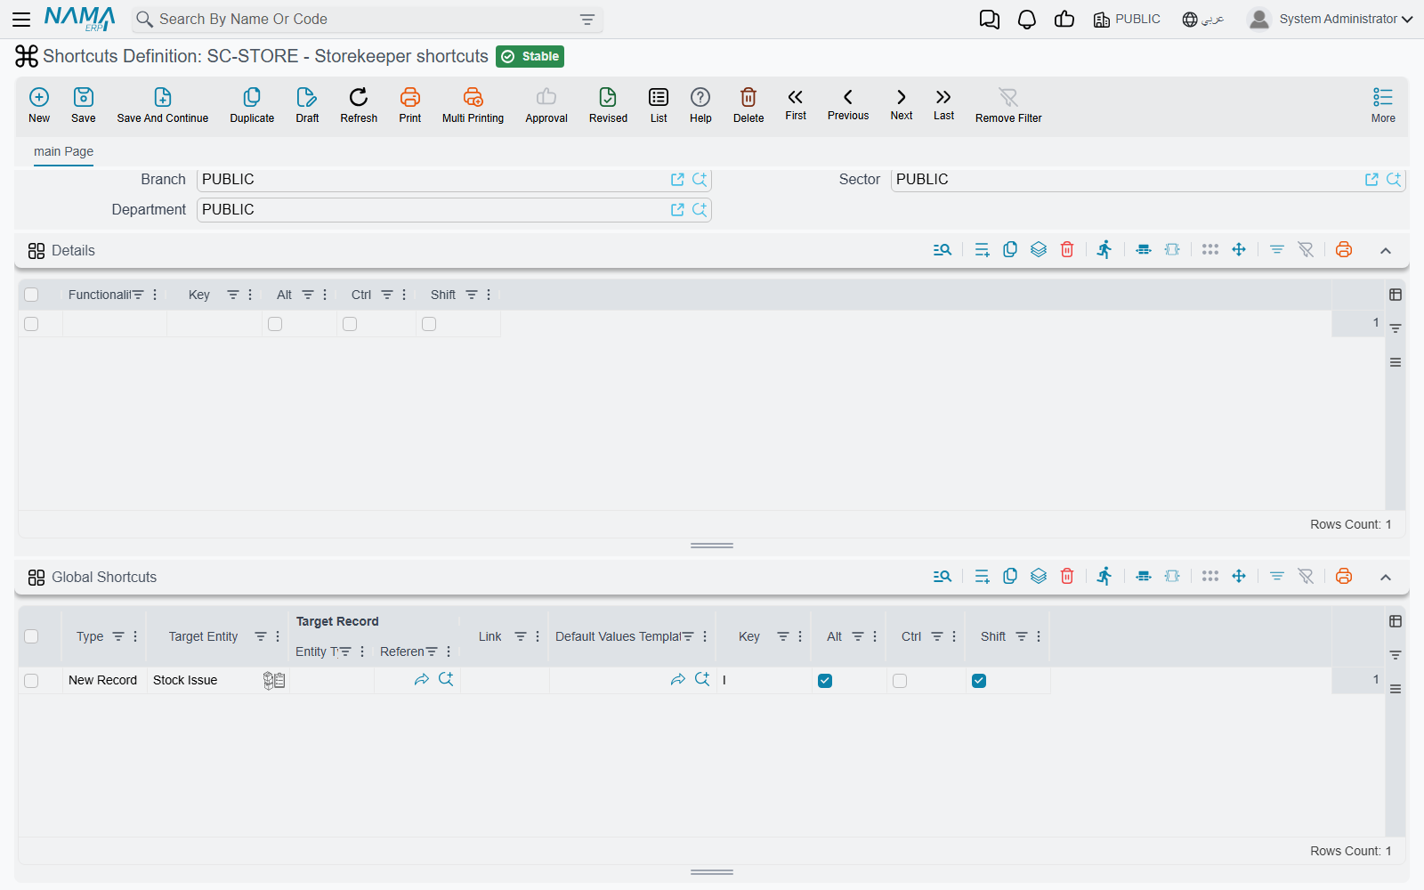Jump to Last record
Viewport: 1424px width, 890px height.
coord(943,104)
